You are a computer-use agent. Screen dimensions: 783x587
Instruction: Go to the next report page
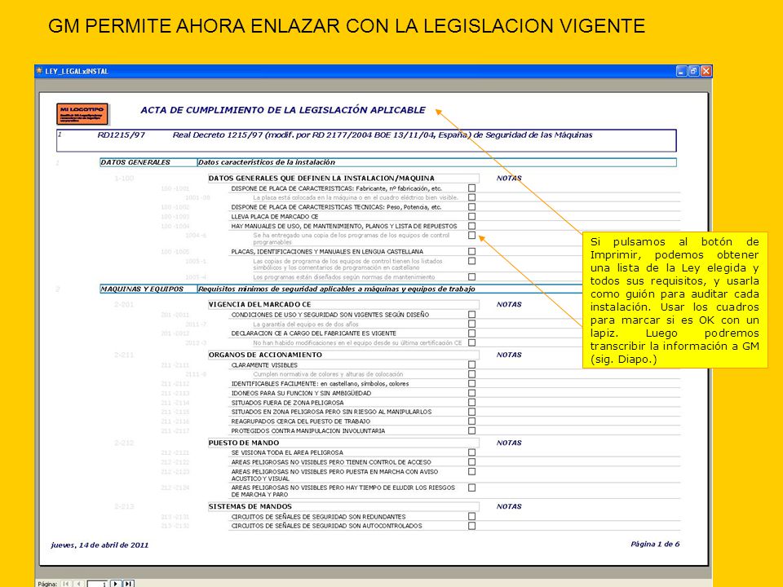click(x=116, y=584)
